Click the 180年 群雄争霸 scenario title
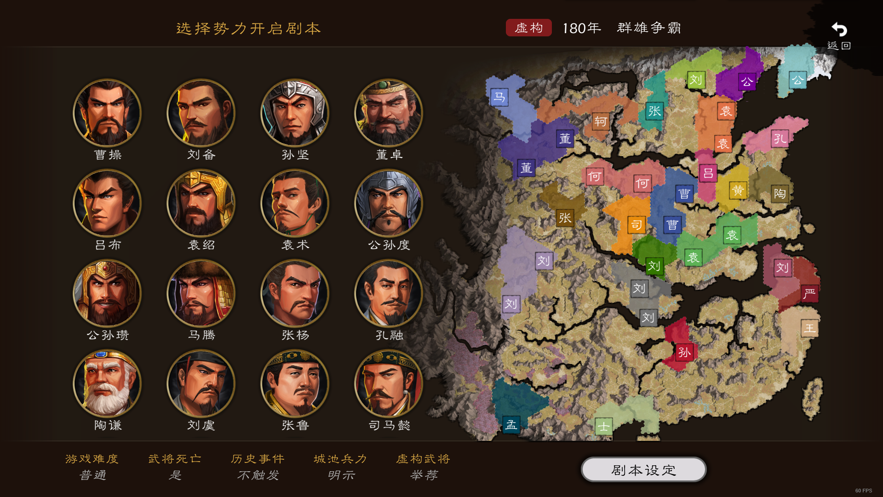This screenshot has width=883, height=497. (622, 28)
